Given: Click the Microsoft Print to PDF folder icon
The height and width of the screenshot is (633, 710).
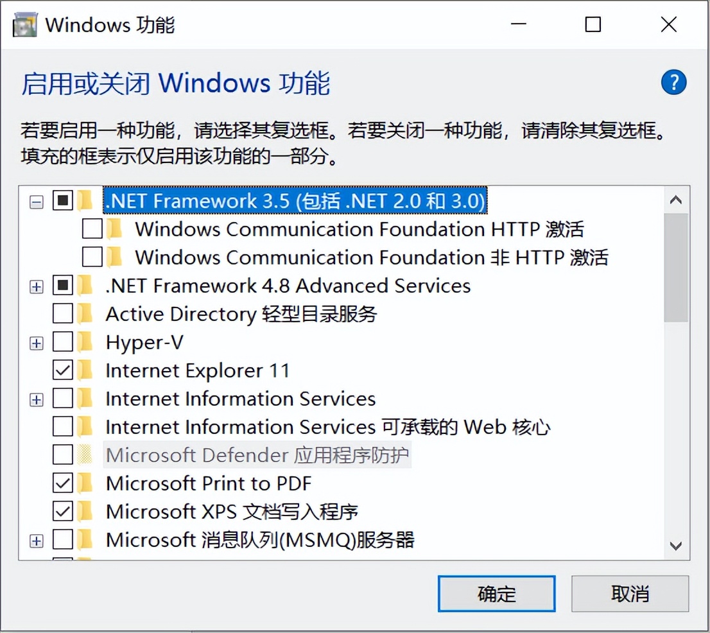Looking at the screenshot, I should (x=85, y=483).
